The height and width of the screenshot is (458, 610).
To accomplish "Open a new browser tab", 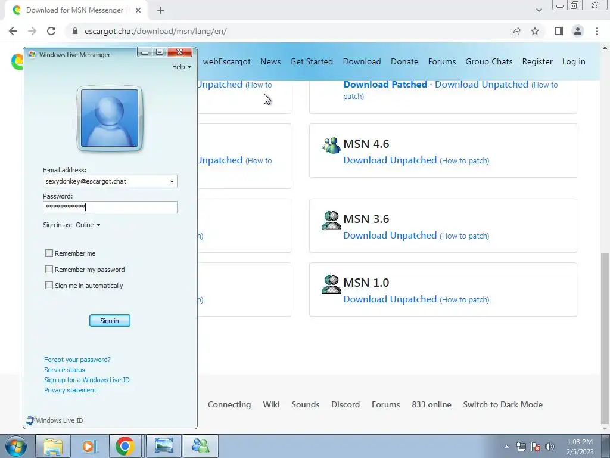I will click(x=161, y=10).
